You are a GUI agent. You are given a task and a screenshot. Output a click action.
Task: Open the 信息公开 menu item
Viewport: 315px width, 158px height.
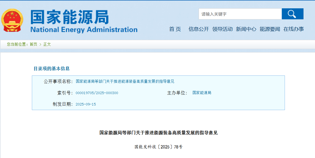coord(199,29)
